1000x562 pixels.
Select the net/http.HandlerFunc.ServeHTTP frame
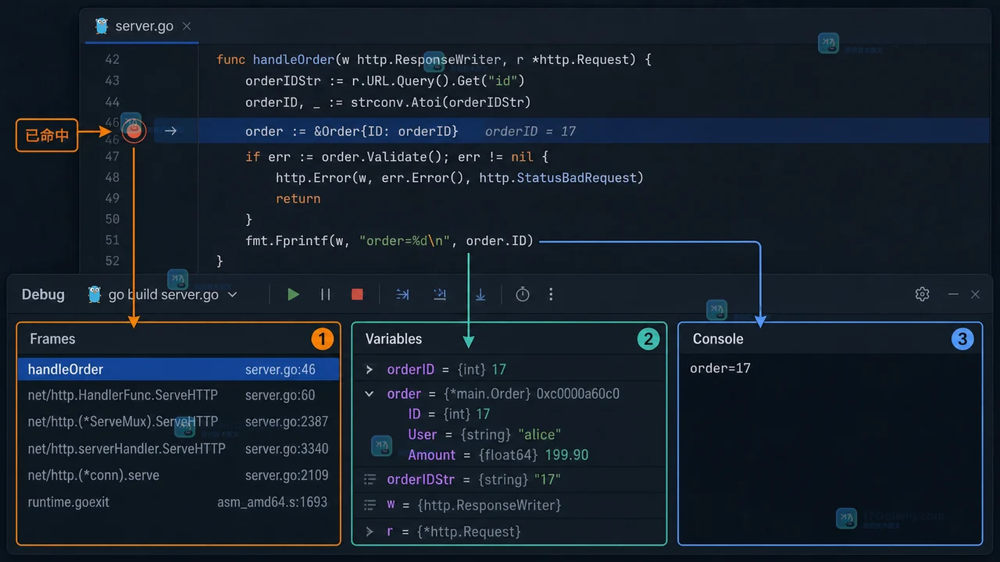[x=178, y=396]
